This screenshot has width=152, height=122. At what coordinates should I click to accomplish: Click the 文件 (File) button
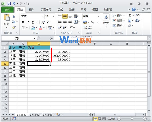point(7,10)
